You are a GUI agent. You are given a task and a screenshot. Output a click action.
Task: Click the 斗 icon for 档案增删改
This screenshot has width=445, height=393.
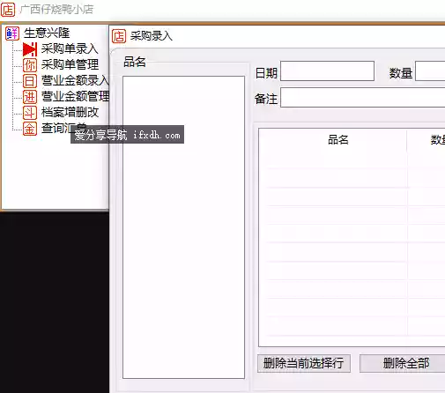click(x=30, y=113)
